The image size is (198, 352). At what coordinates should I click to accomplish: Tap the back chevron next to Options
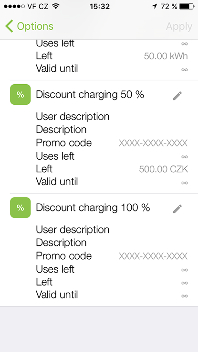click(x=9, y=26)
